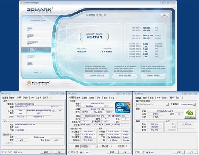Click the SAVE RESULTS button

pos(125,76)
